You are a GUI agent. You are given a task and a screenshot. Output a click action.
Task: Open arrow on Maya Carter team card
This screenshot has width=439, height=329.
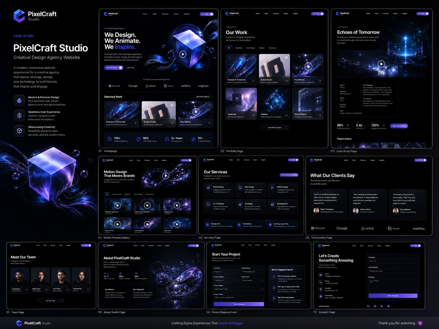coord(47,290)
